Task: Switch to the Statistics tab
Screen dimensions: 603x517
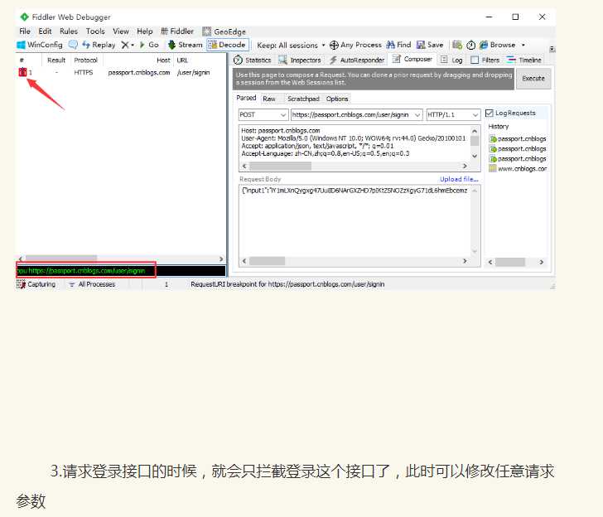Action: 253,60
